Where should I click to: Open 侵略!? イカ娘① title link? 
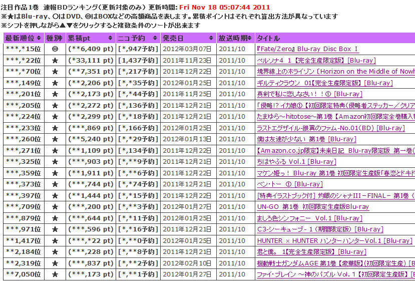pos(336,105)
